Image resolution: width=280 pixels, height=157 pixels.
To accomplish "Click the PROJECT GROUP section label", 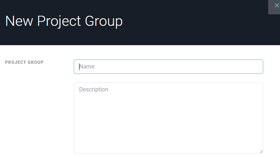I will pos(24,62).
